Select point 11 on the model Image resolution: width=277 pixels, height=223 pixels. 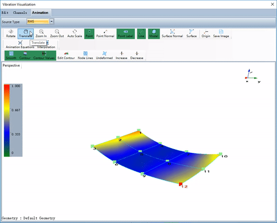203,169
